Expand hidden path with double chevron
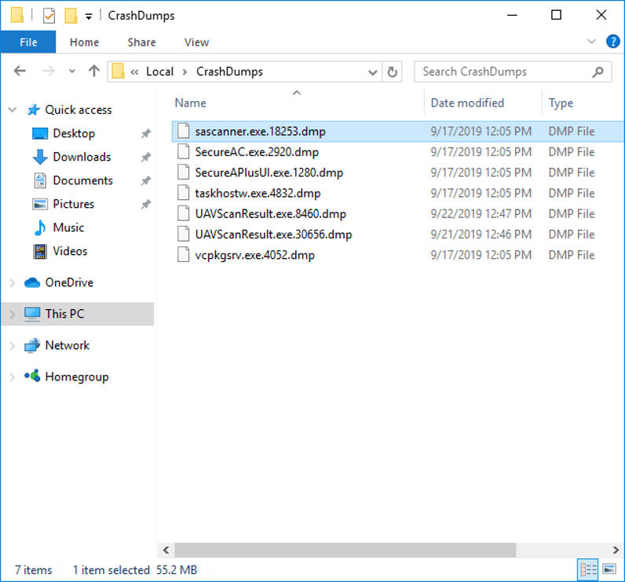Viewport: 625px width, 582px height. 135,72
